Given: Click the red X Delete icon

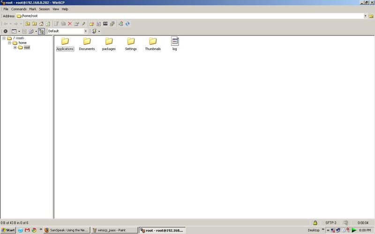Looking at the screenshot, I should (x=70, y=23).
